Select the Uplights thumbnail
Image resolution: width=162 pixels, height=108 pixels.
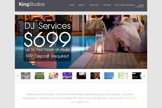point(67,76)
